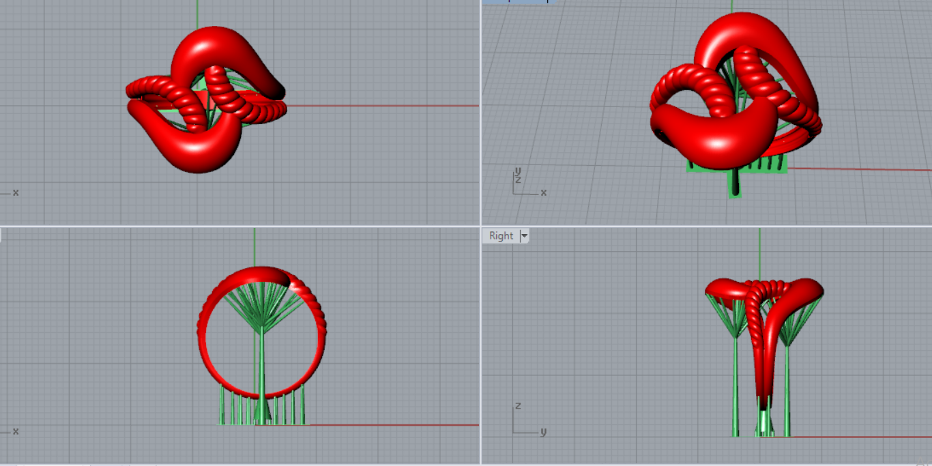Click the highlighted viewport title above the perspective view
The height and width of the screenshot is (466, 932).
tap(519, 1)
